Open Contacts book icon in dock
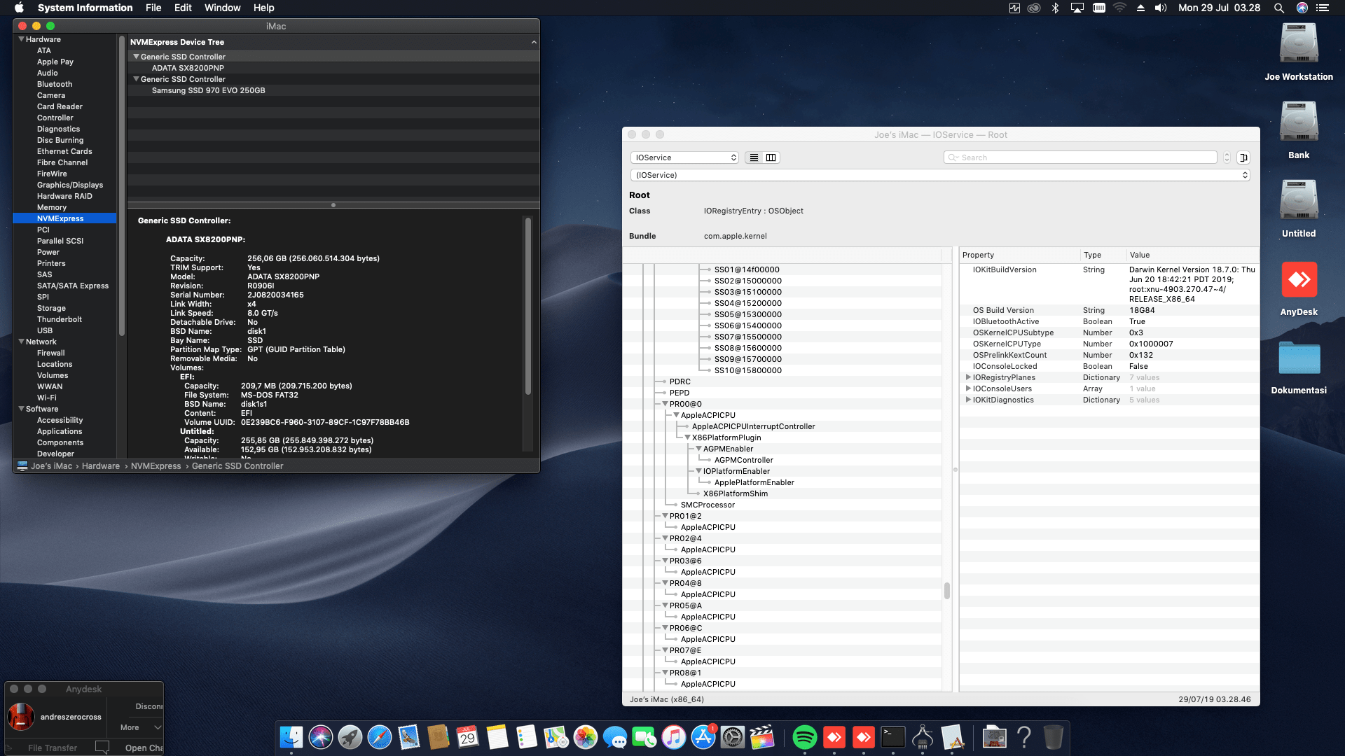The image size is (1345, 756). [x=439, y=737]
